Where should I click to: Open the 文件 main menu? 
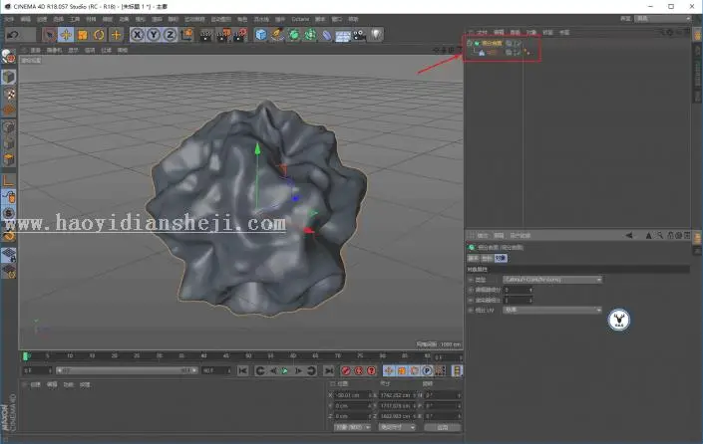[x=9, y=19]
